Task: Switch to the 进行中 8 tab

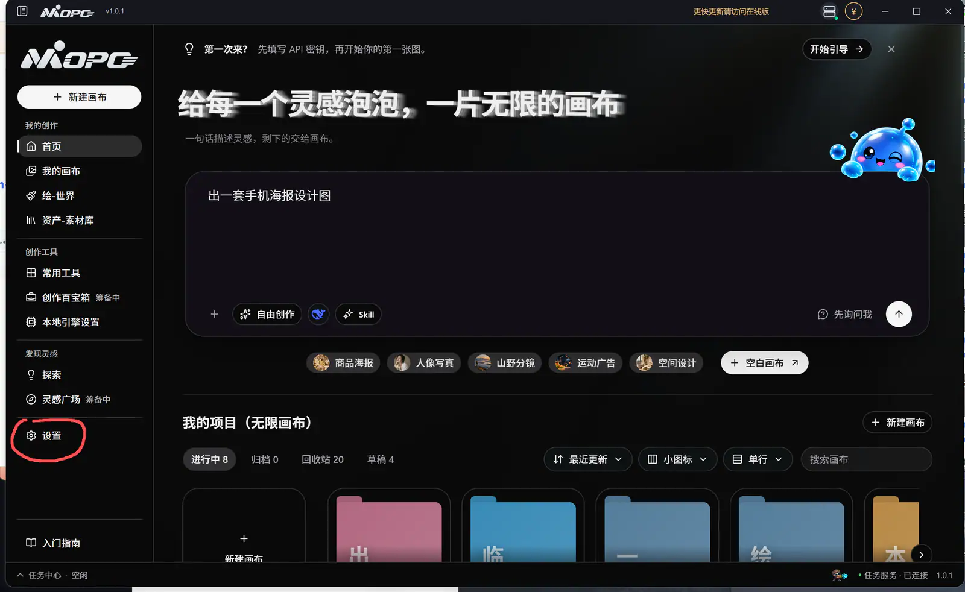Action: point(209,459)
